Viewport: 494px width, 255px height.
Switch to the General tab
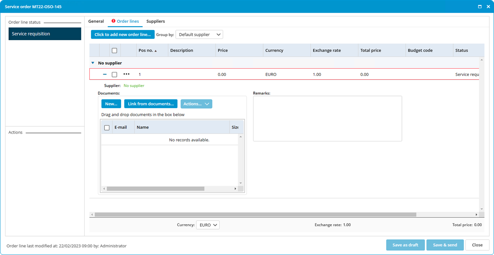(x=96, y=21)
